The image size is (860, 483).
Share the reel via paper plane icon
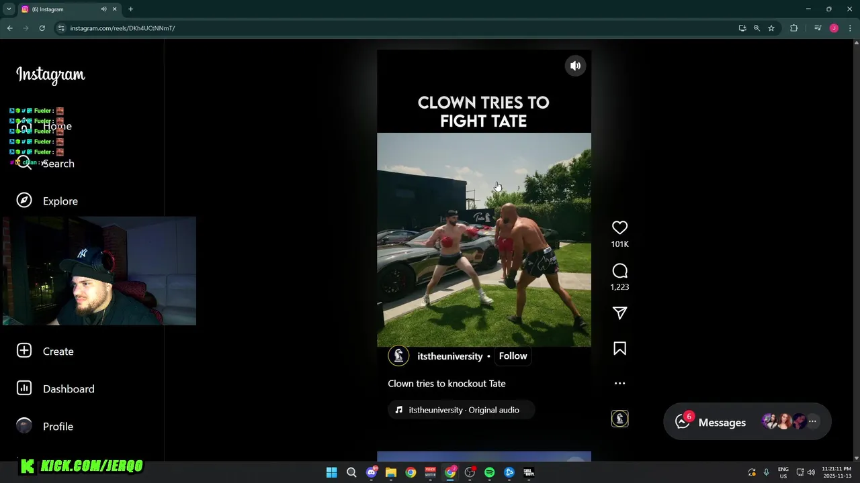click(x=619, y=313)
